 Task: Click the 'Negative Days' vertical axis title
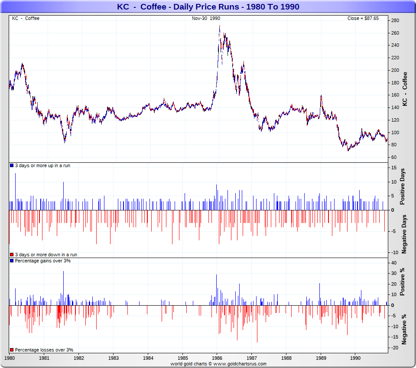[404, 234]
